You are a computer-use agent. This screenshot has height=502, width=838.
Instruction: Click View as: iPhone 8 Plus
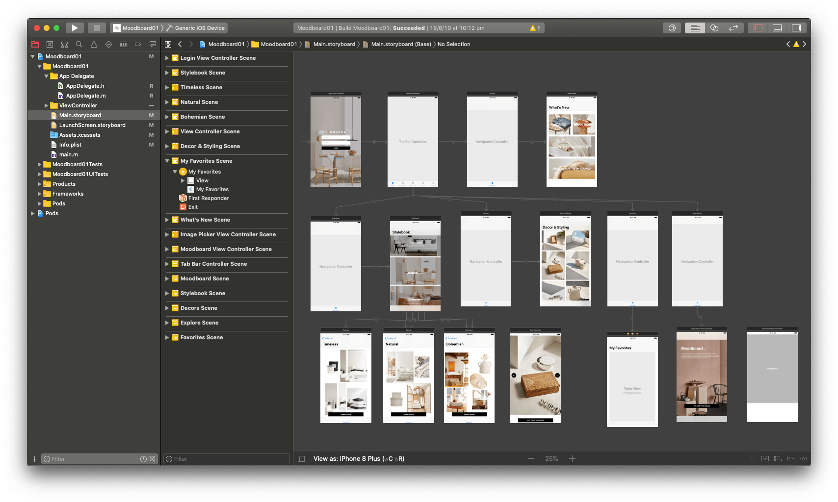point(359,459)
